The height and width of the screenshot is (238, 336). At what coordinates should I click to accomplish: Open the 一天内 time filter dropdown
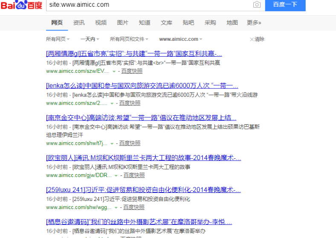pos(90,39)
